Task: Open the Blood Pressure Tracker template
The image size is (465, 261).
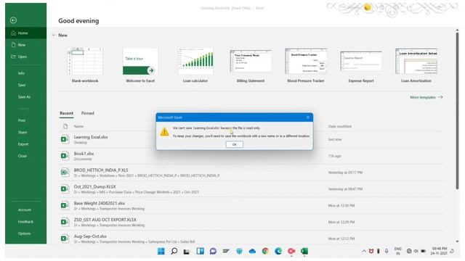Action: pos(306,65)
